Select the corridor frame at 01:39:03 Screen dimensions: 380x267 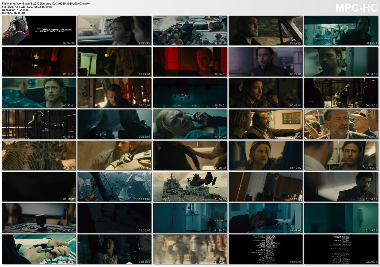click(x=190, y=218)
